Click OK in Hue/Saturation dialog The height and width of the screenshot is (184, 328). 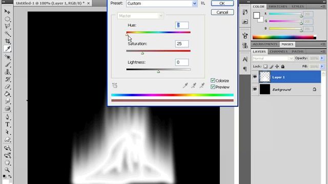pyautogui.click(x=222, y=4)
